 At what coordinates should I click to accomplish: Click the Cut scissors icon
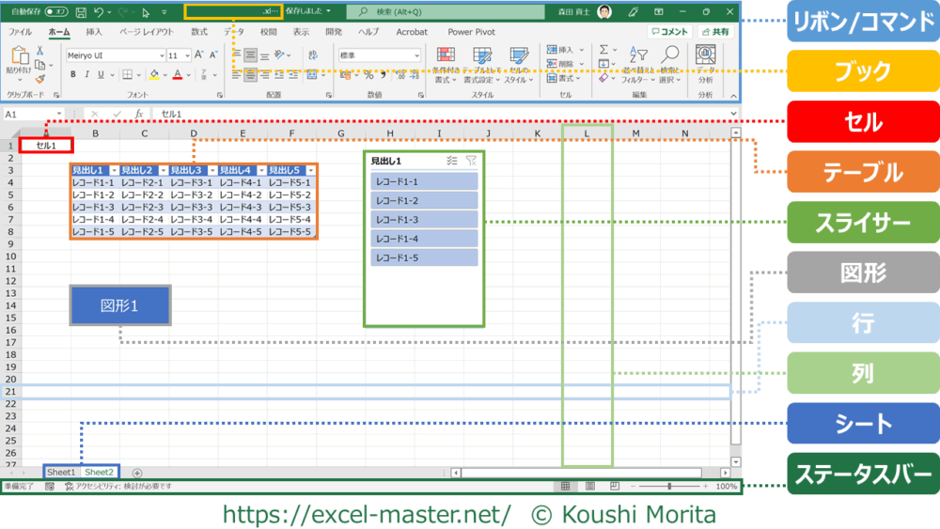click(x=40, y=51)
